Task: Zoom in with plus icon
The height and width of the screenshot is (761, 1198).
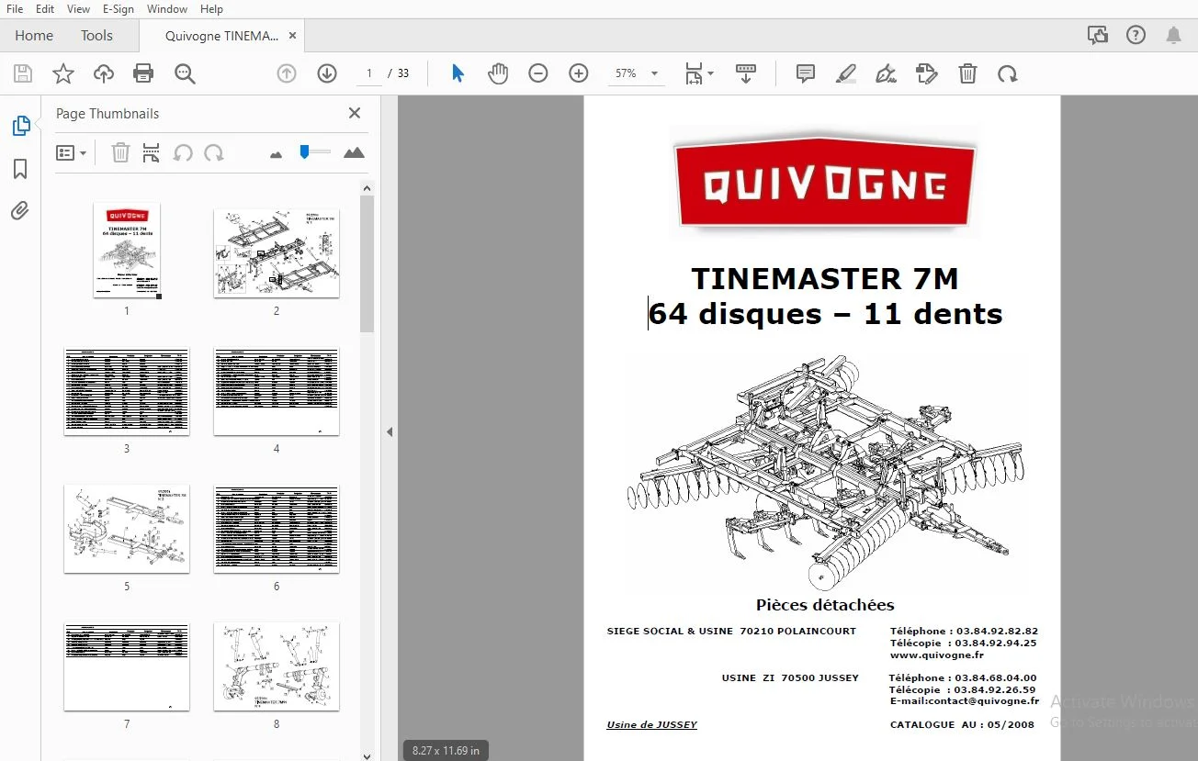Action: (x=579, y=73)
